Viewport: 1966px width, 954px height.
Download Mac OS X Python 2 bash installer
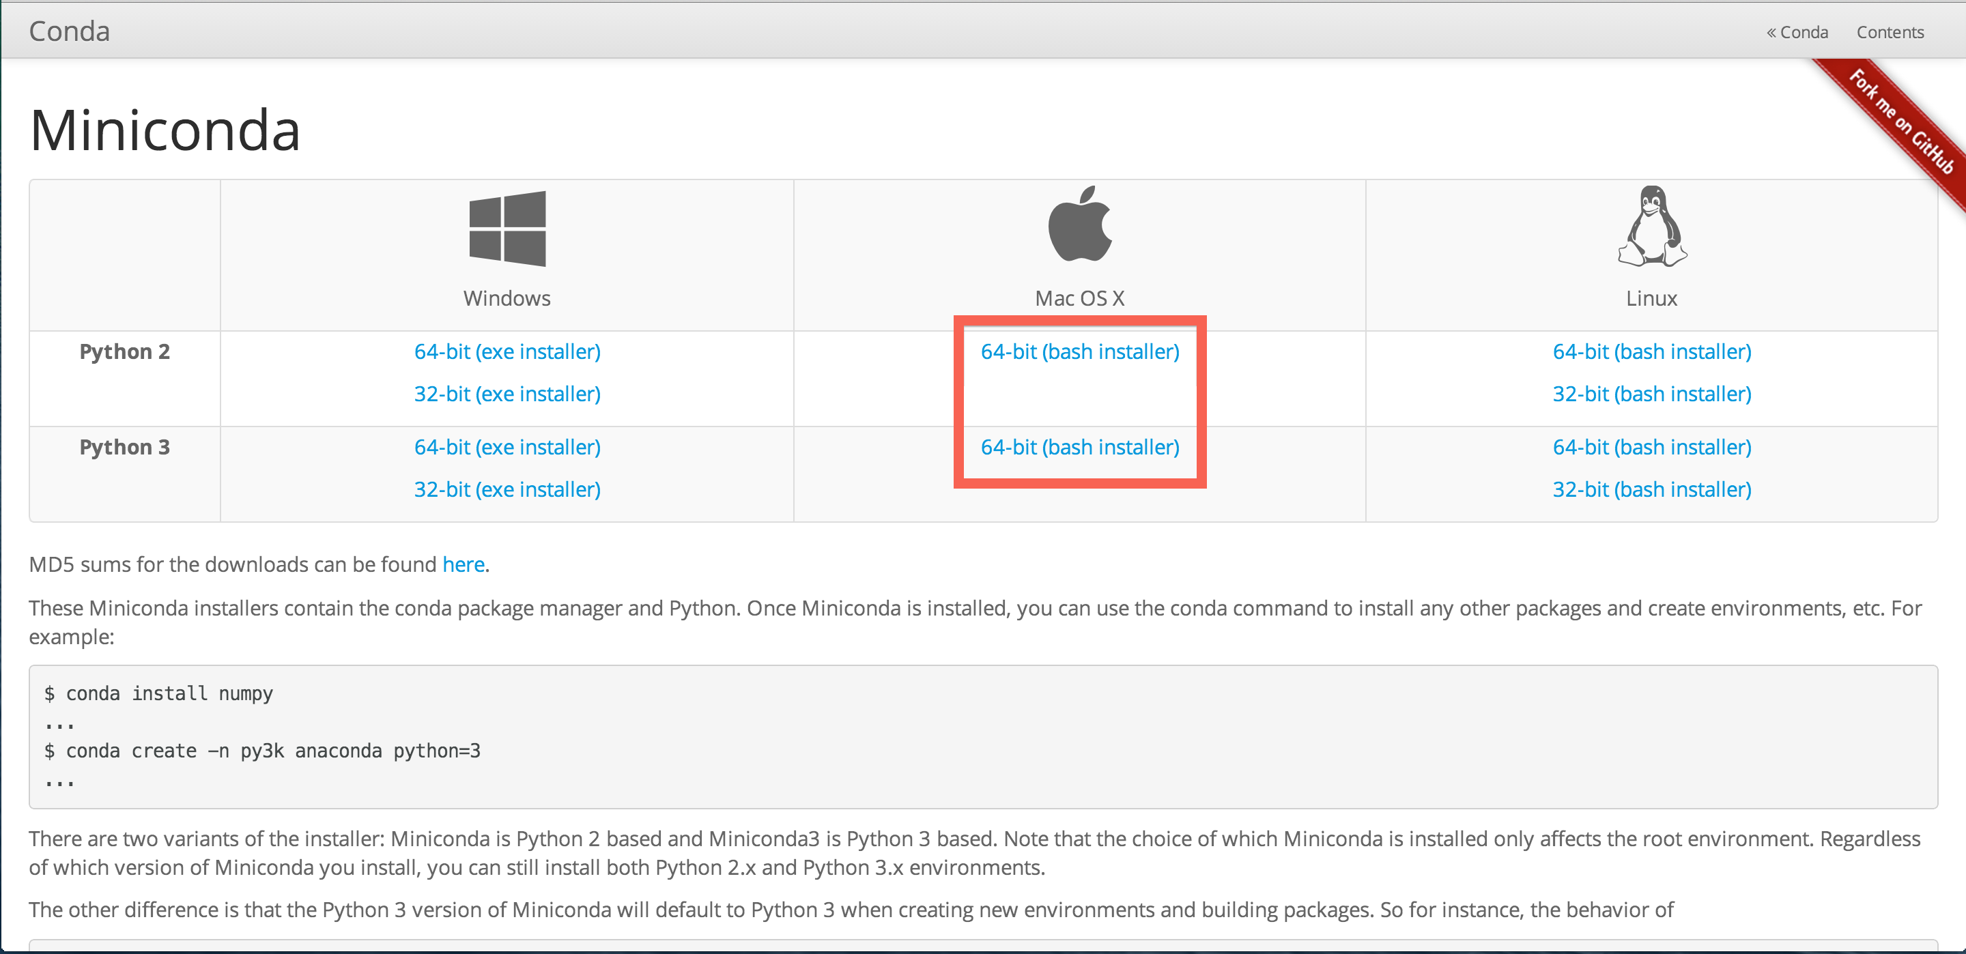pyautogui.click(x=1079, y=351)
